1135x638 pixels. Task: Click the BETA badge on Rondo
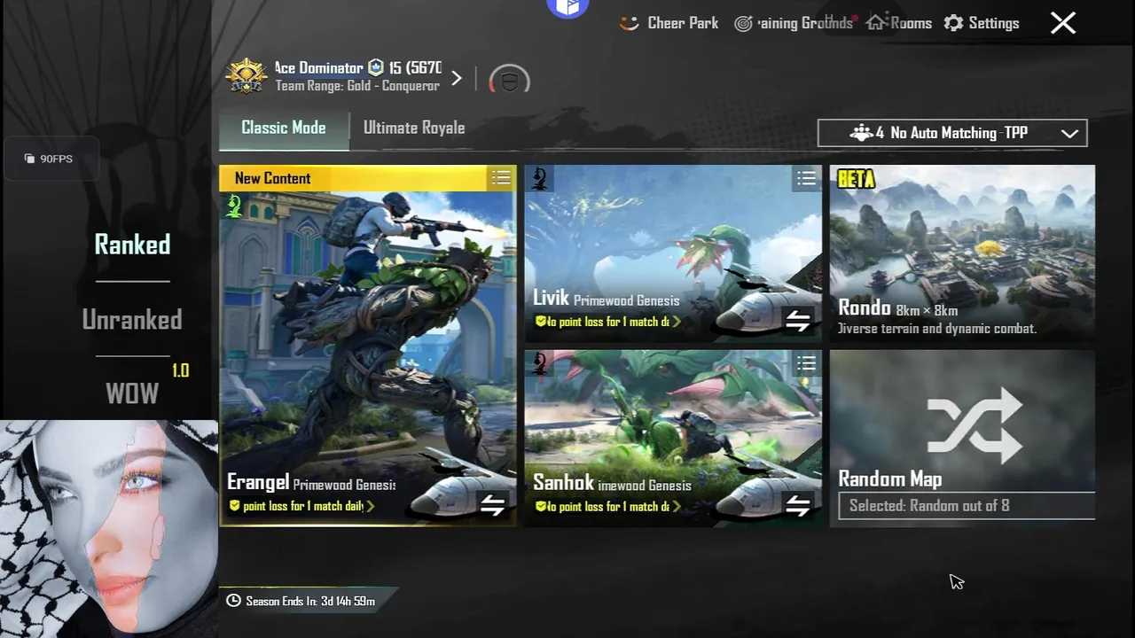click(x=856, y=179)
